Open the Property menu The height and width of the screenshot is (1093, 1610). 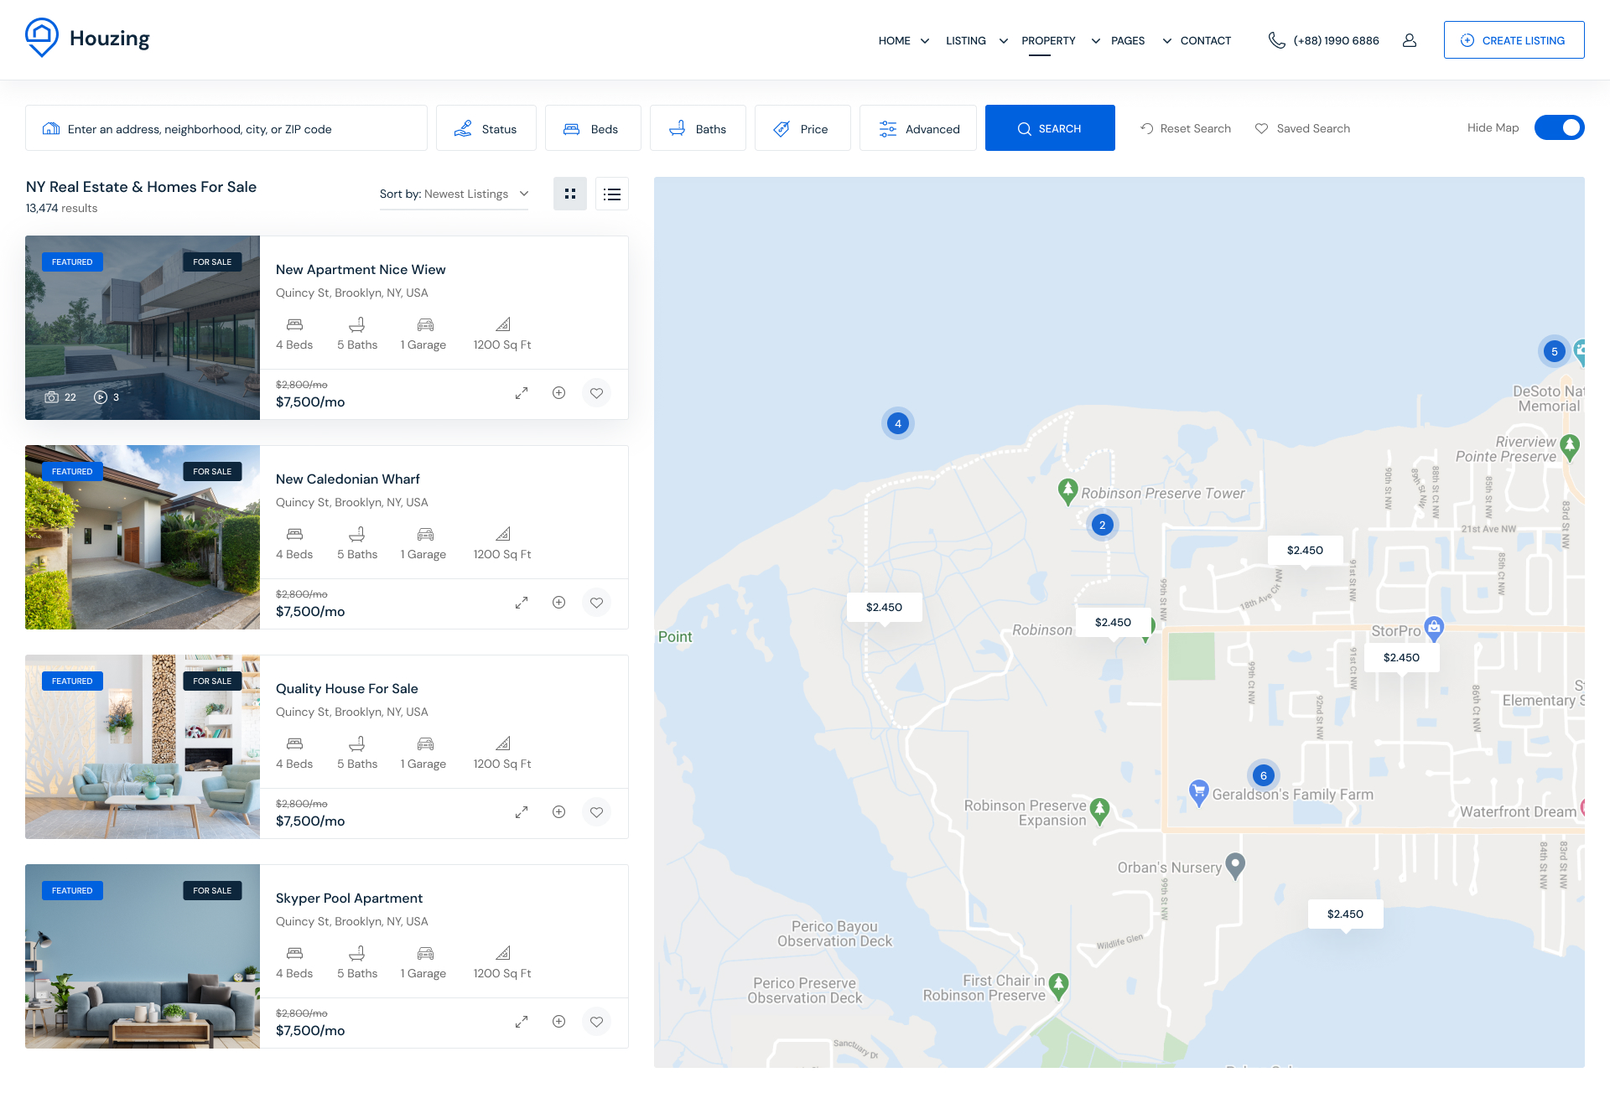[x=1048, y=40]
